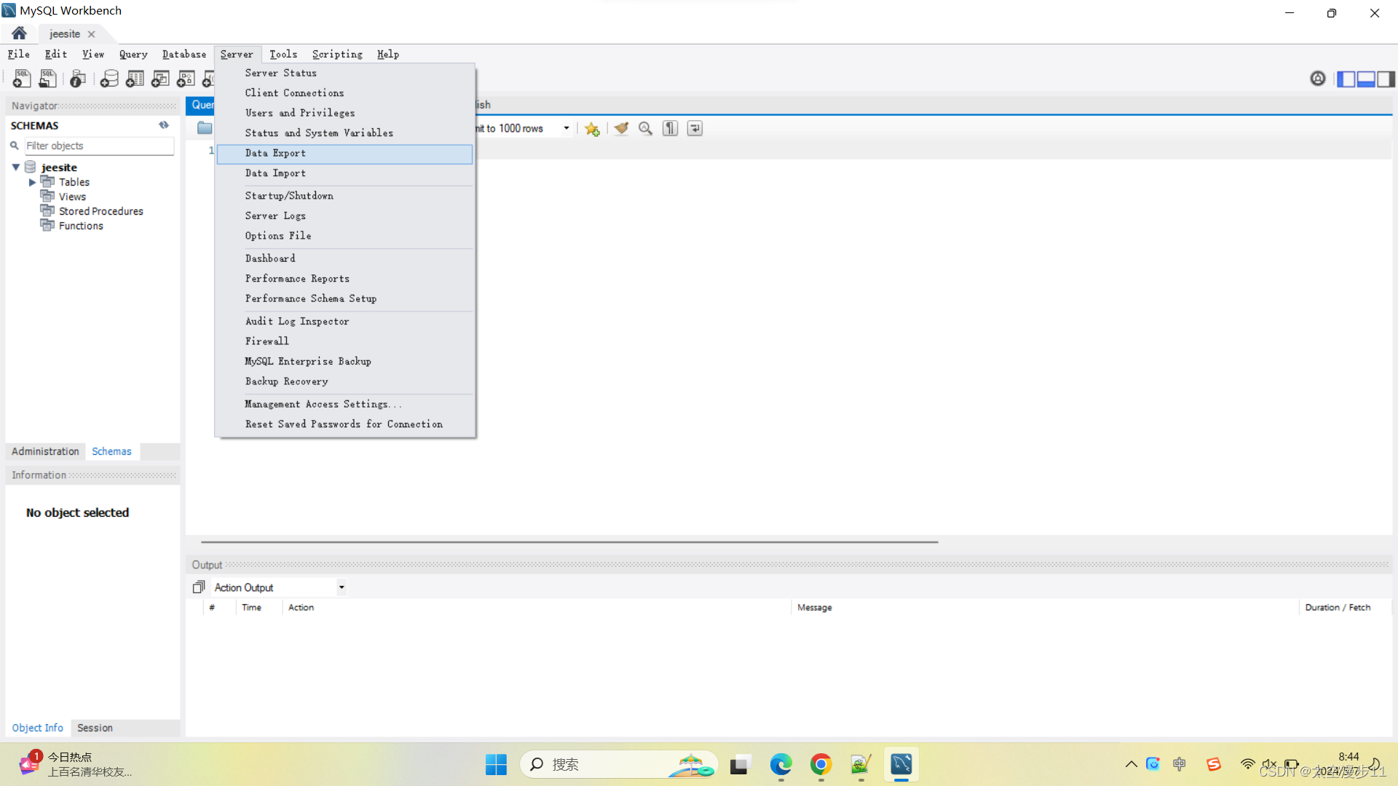Click the copy icon beside Action Output
This screenshot has width=1398, height=786.
click(199, 587)
